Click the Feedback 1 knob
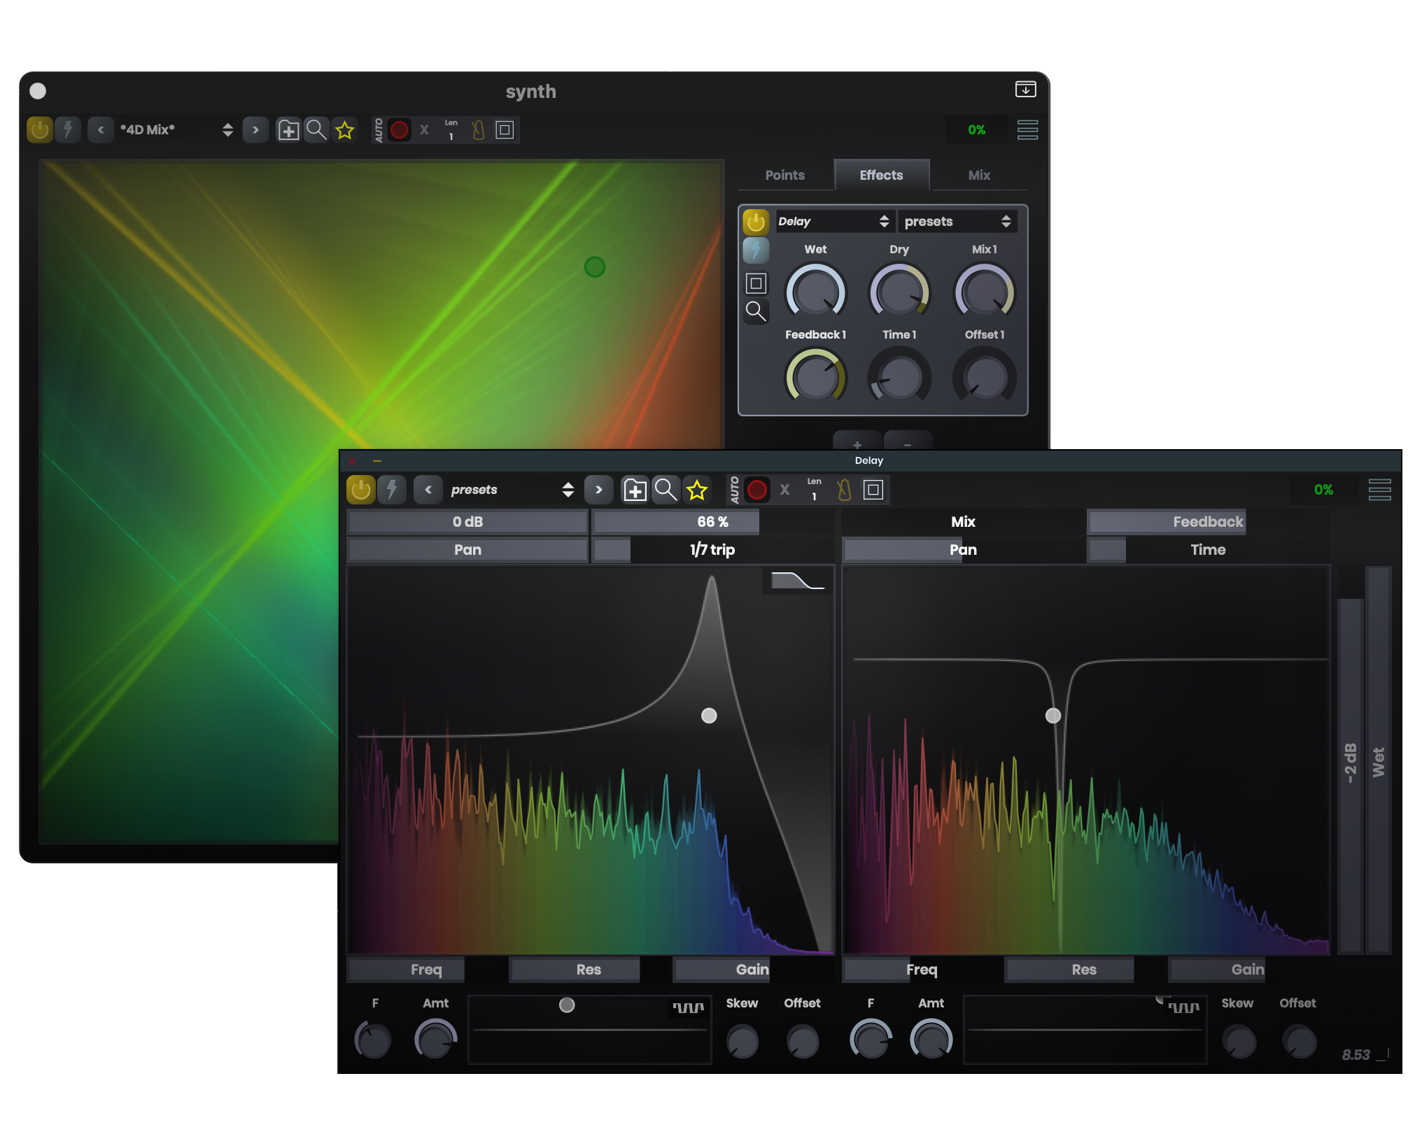This screenshot has width=1422, height=1139. point(816,378)
